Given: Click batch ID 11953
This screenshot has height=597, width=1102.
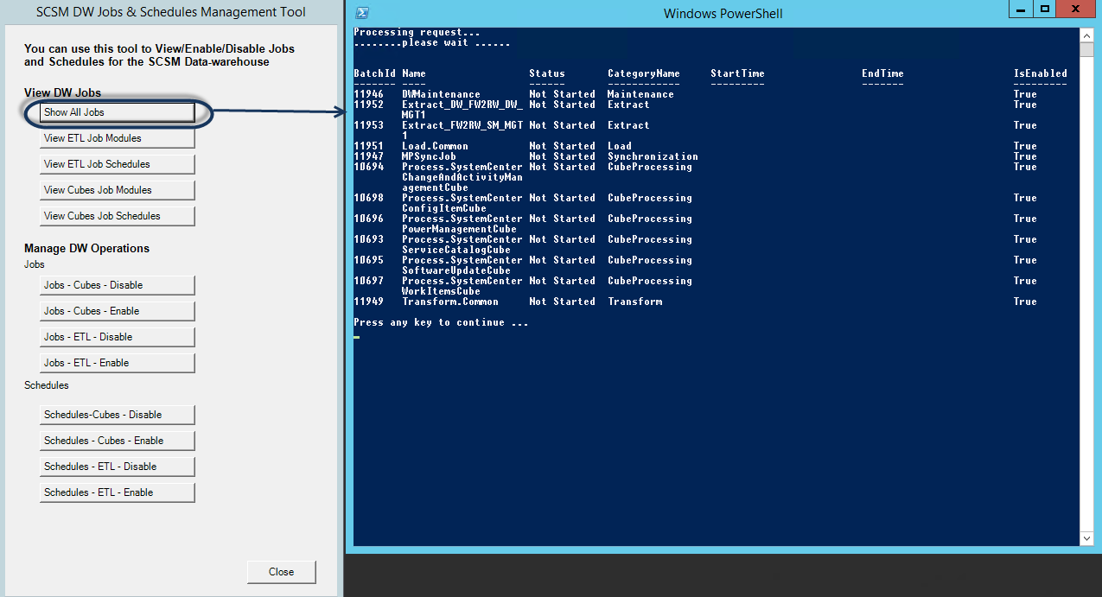Looking at the screenshot, I should tap(369, 125).
